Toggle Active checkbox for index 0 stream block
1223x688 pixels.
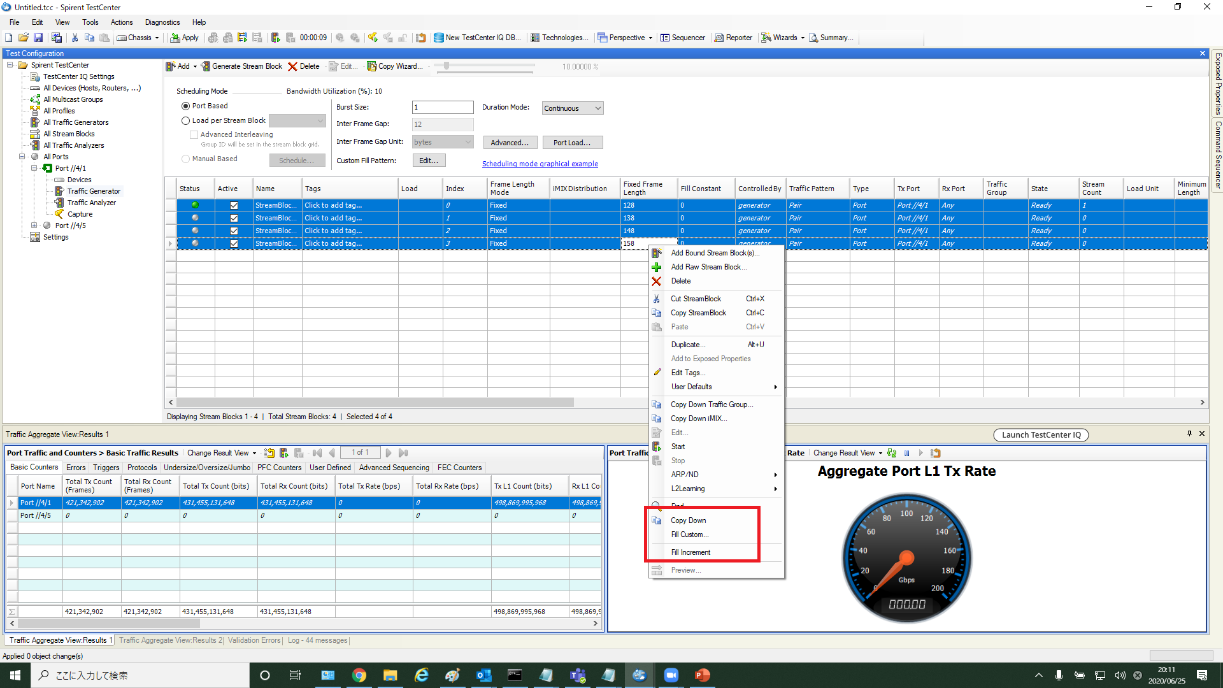pos(234,205)
